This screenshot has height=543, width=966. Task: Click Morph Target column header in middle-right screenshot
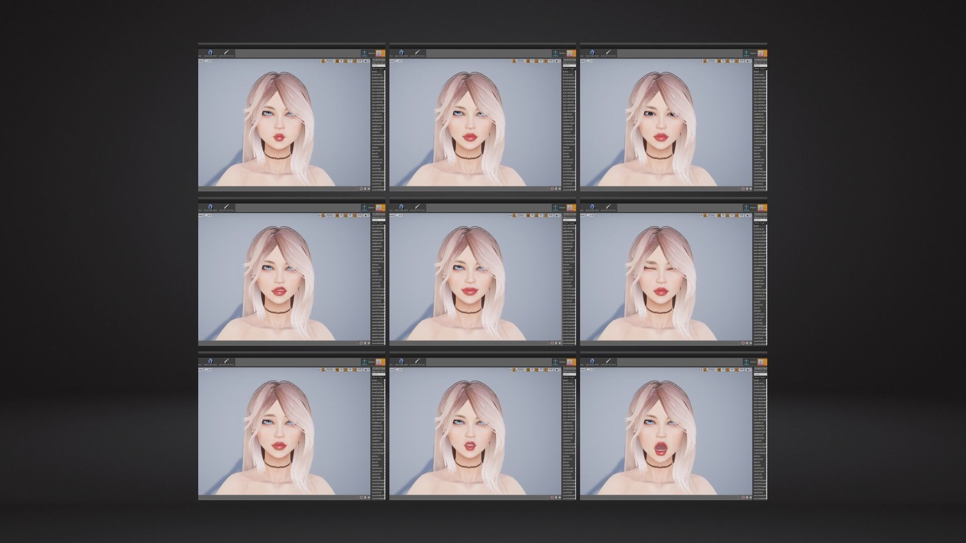[x=761, y=223]
